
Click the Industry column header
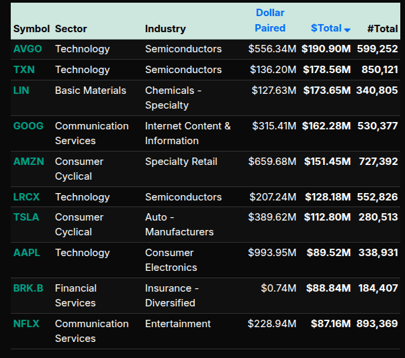coord(165,29)
